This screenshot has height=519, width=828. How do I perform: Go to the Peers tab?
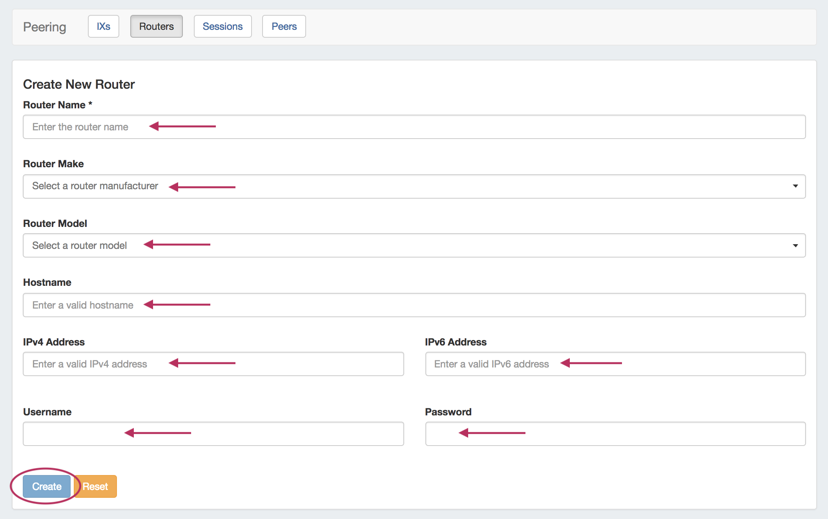tap(284, 26)
